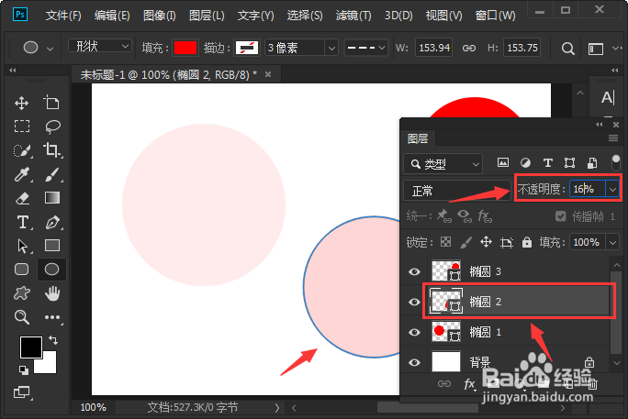
Task: Toggle the layer filtering switch
Action: point(616,162)
